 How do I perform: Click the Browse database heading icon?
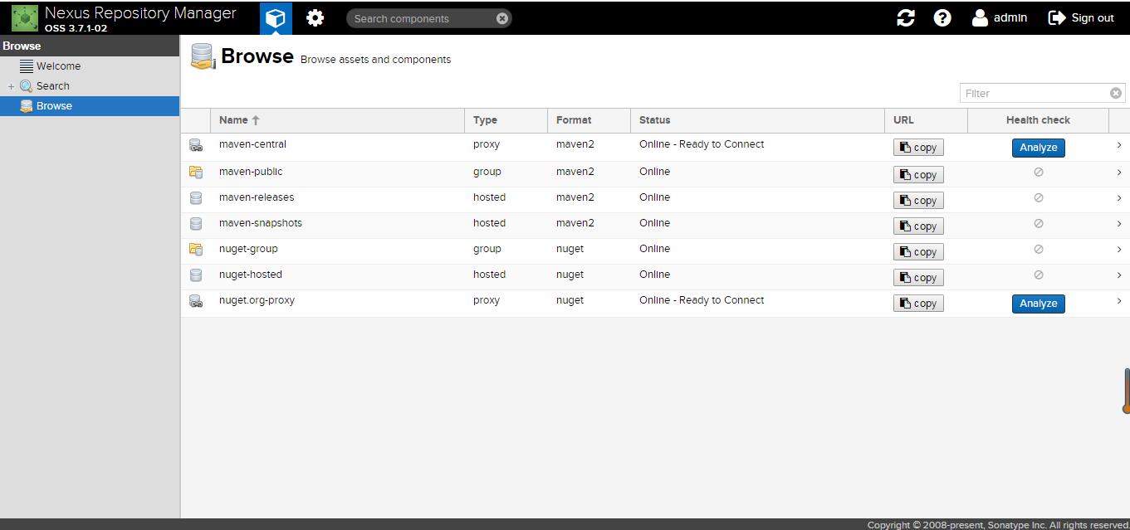[203, 56]
